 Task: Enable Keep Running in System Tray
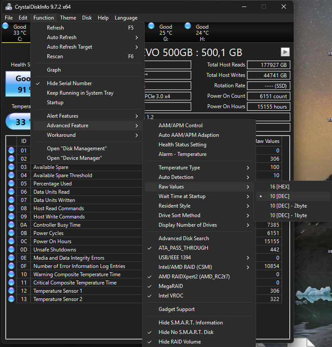[x=87, y=93]
